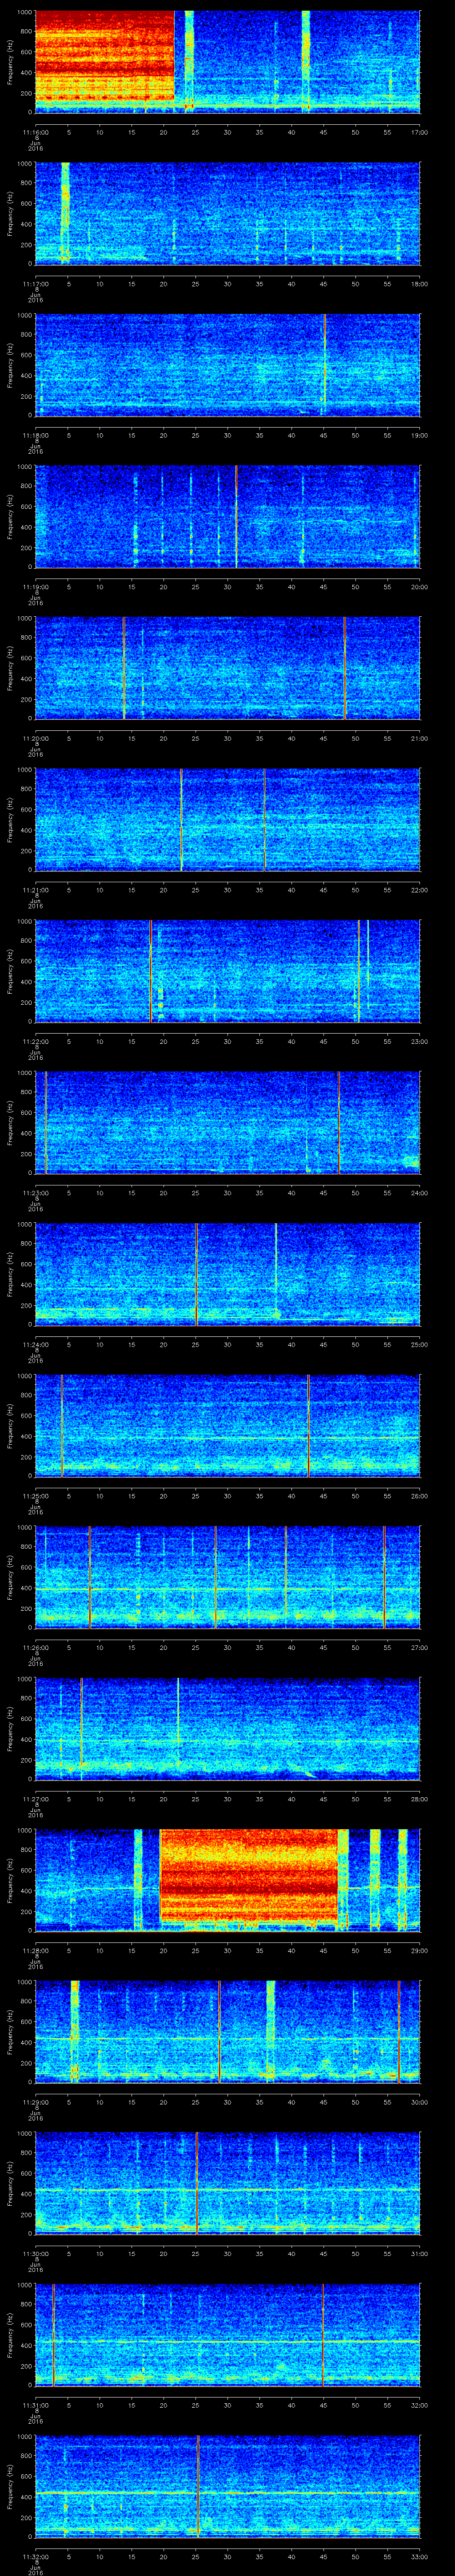The width and height of the screenshot is (455, 2576).
Task: Select the 11:28:00 time label
Action: 36,1950
